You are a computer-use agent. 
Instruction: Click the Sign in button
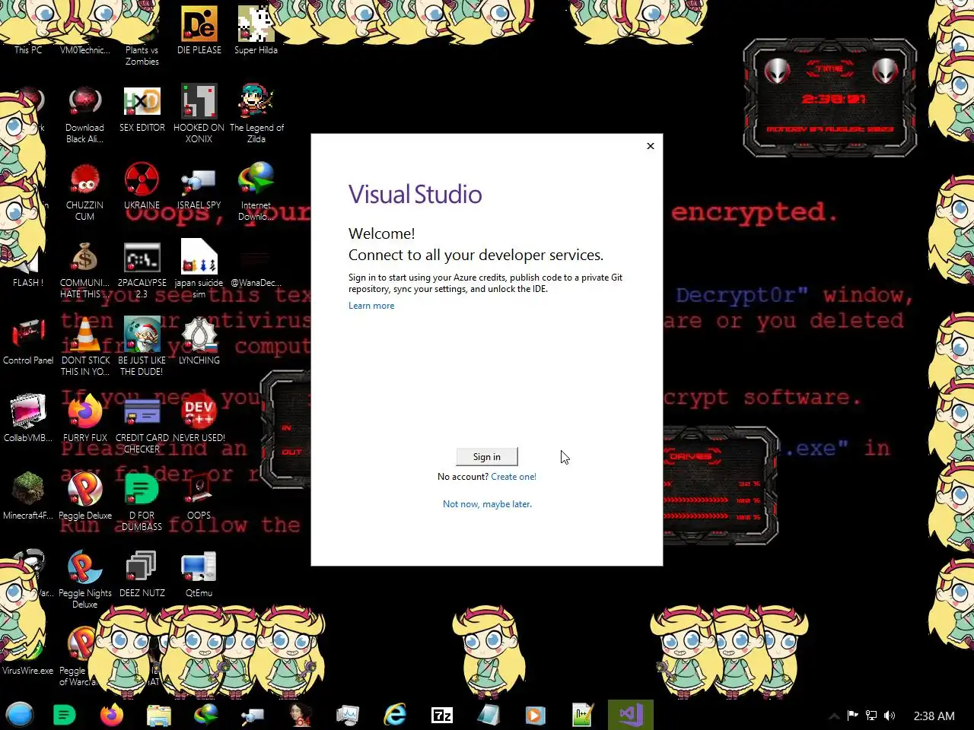487,456
